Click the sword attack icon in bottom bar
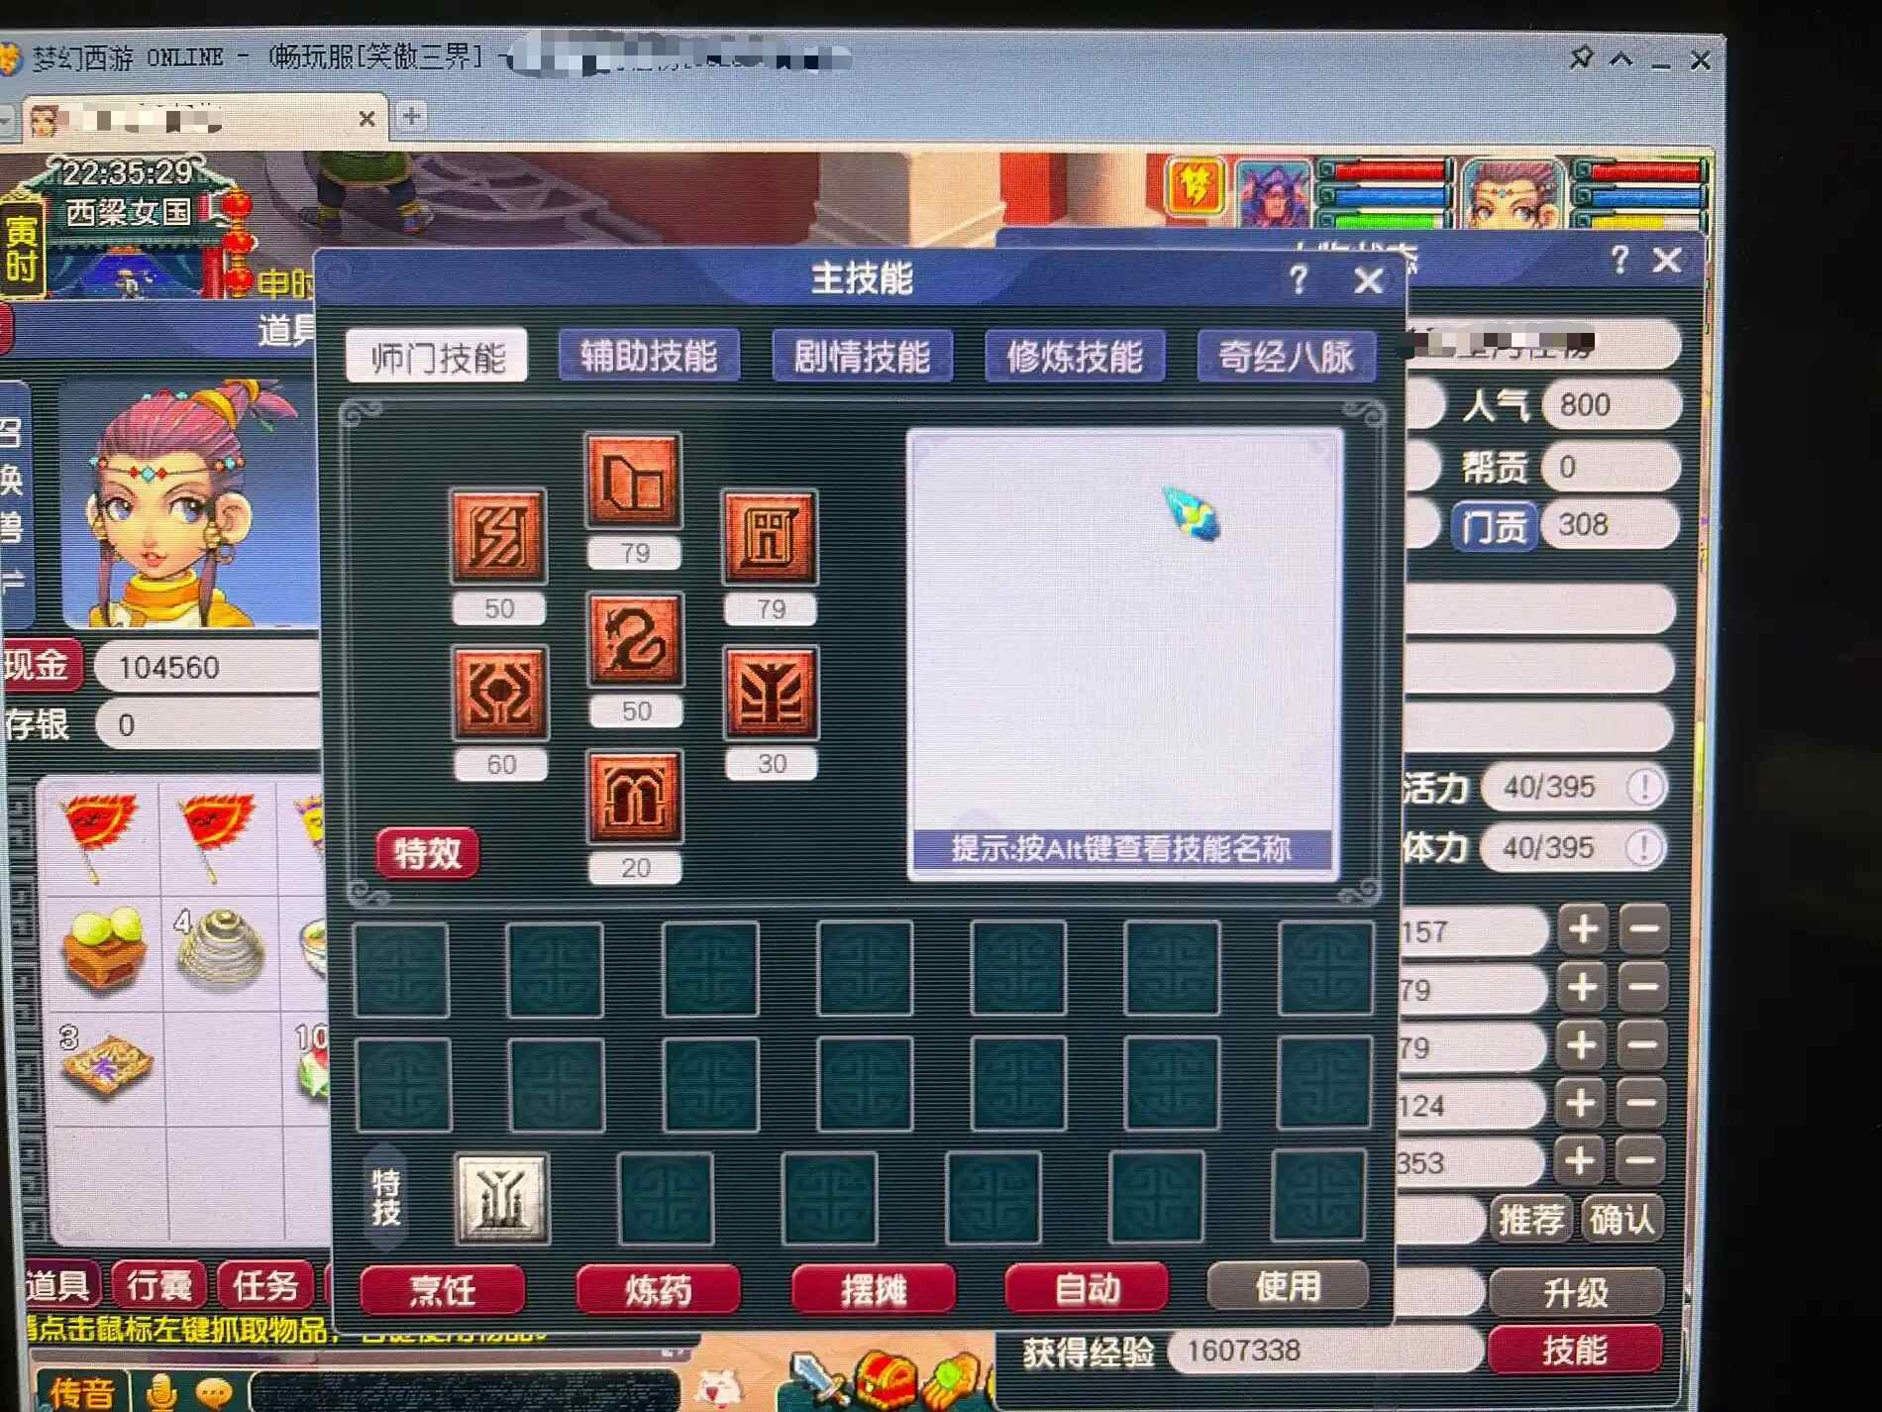The height and width of the screenshot is (1412, 1882). coord(818,1379)
